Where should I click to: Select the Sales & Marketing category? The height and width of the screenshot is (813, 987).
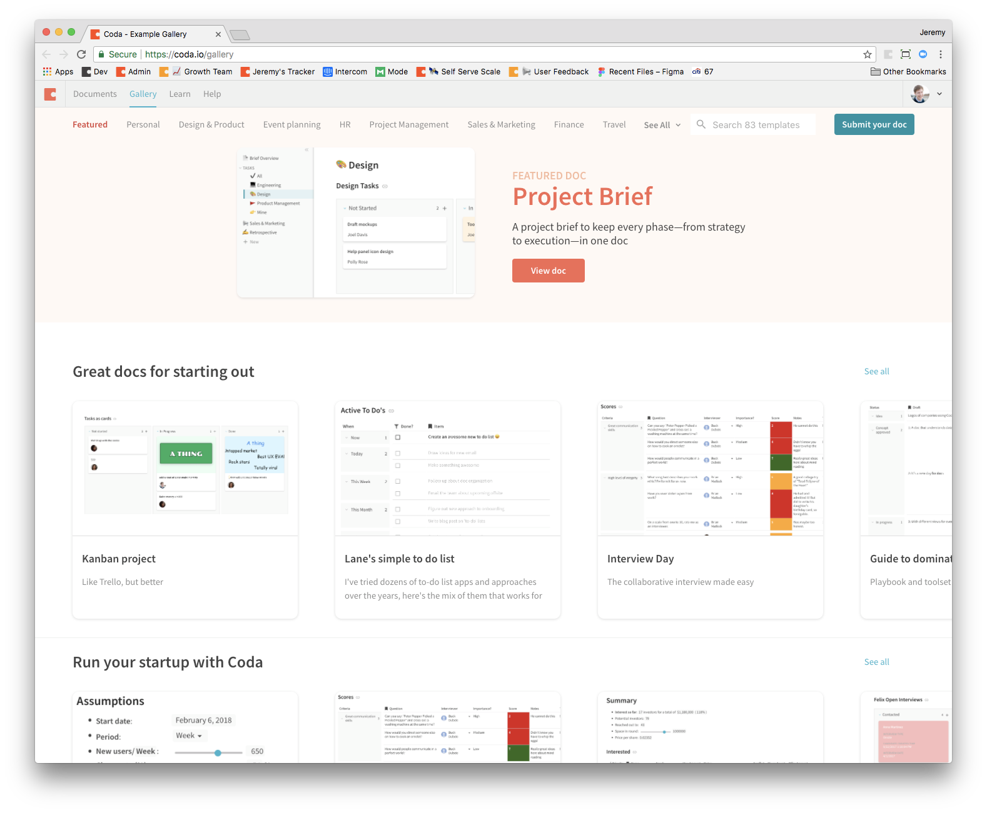point(502,125)
